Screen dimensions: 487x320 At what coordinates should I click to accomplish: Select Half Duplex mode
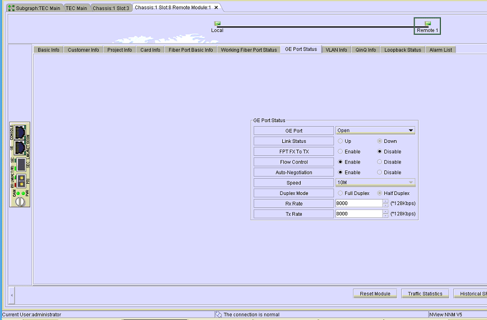point(379,193)
